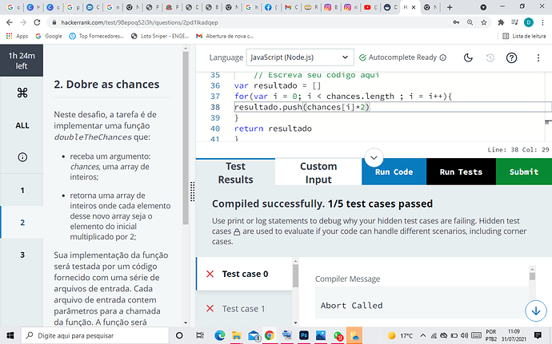The image size is (552, 344).
Task: Switch to the Test Results tab
Action: (235, 172)
